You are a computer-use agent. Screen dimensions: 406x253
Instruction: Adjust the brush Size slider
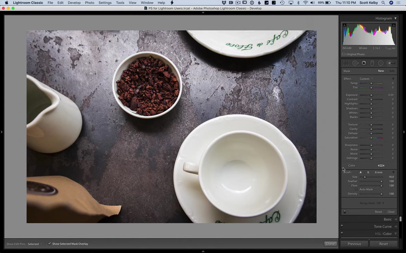click(371, 177)
